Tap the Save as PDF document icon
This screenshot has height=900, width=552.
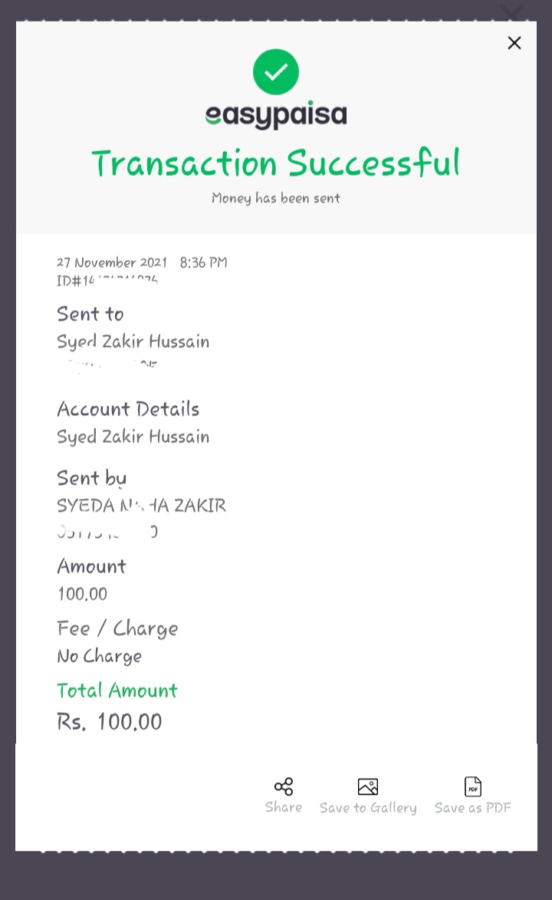[x=473, y=786]
